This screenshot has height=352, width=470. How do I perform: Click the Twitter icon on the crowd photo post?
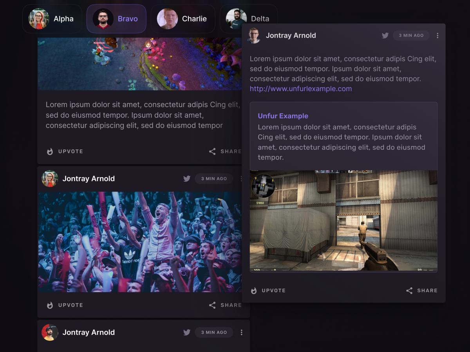[187, 179]
